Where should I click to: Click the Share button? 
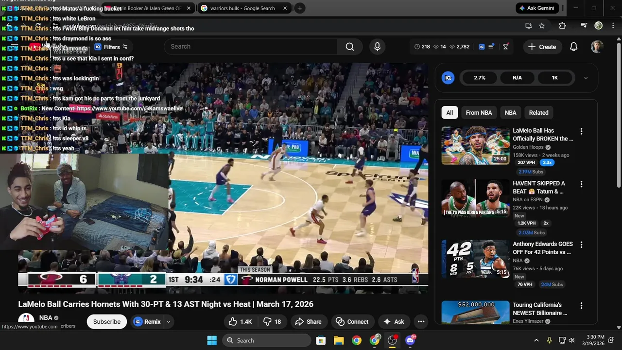point(308,322)
